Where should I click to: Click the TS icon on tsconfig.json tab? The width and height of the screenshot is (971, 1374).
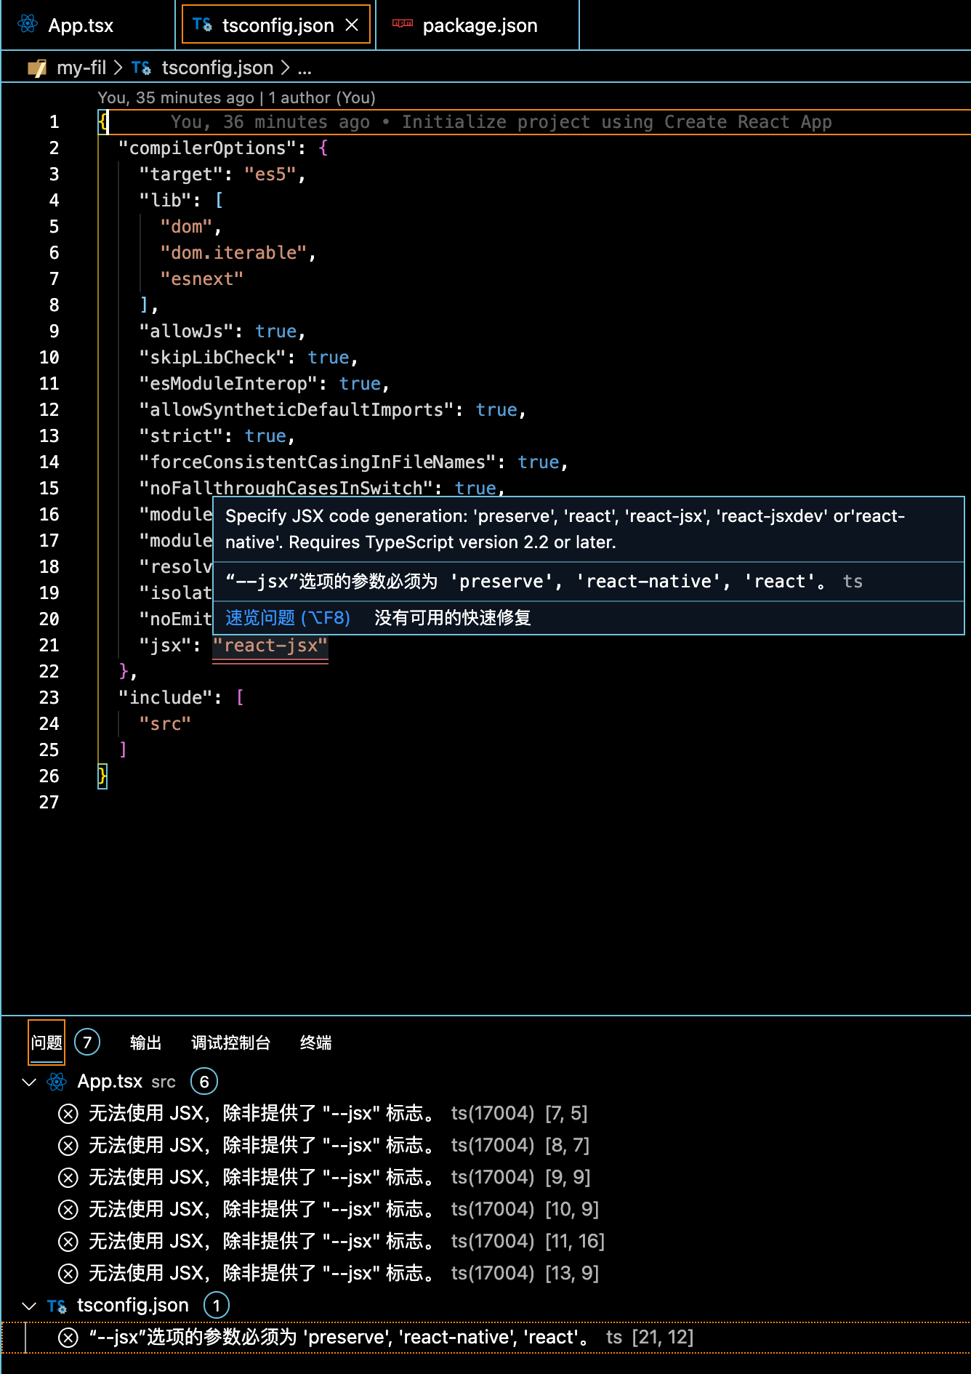pyautogui.click(x=202, y=25)
